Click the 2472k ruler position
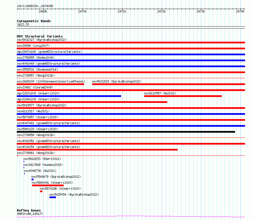 tap(161, 11)
